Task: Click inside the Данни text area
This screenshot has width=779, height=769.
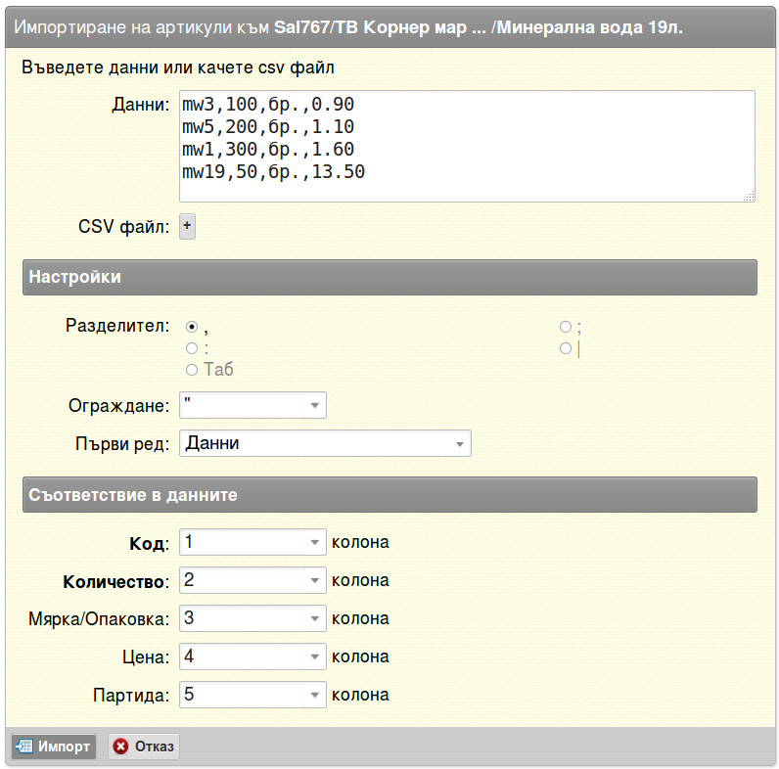Action: (467, 146)
